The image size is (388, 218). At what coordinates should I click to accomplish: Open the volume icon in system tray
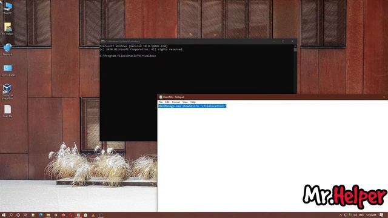[355, 215]
